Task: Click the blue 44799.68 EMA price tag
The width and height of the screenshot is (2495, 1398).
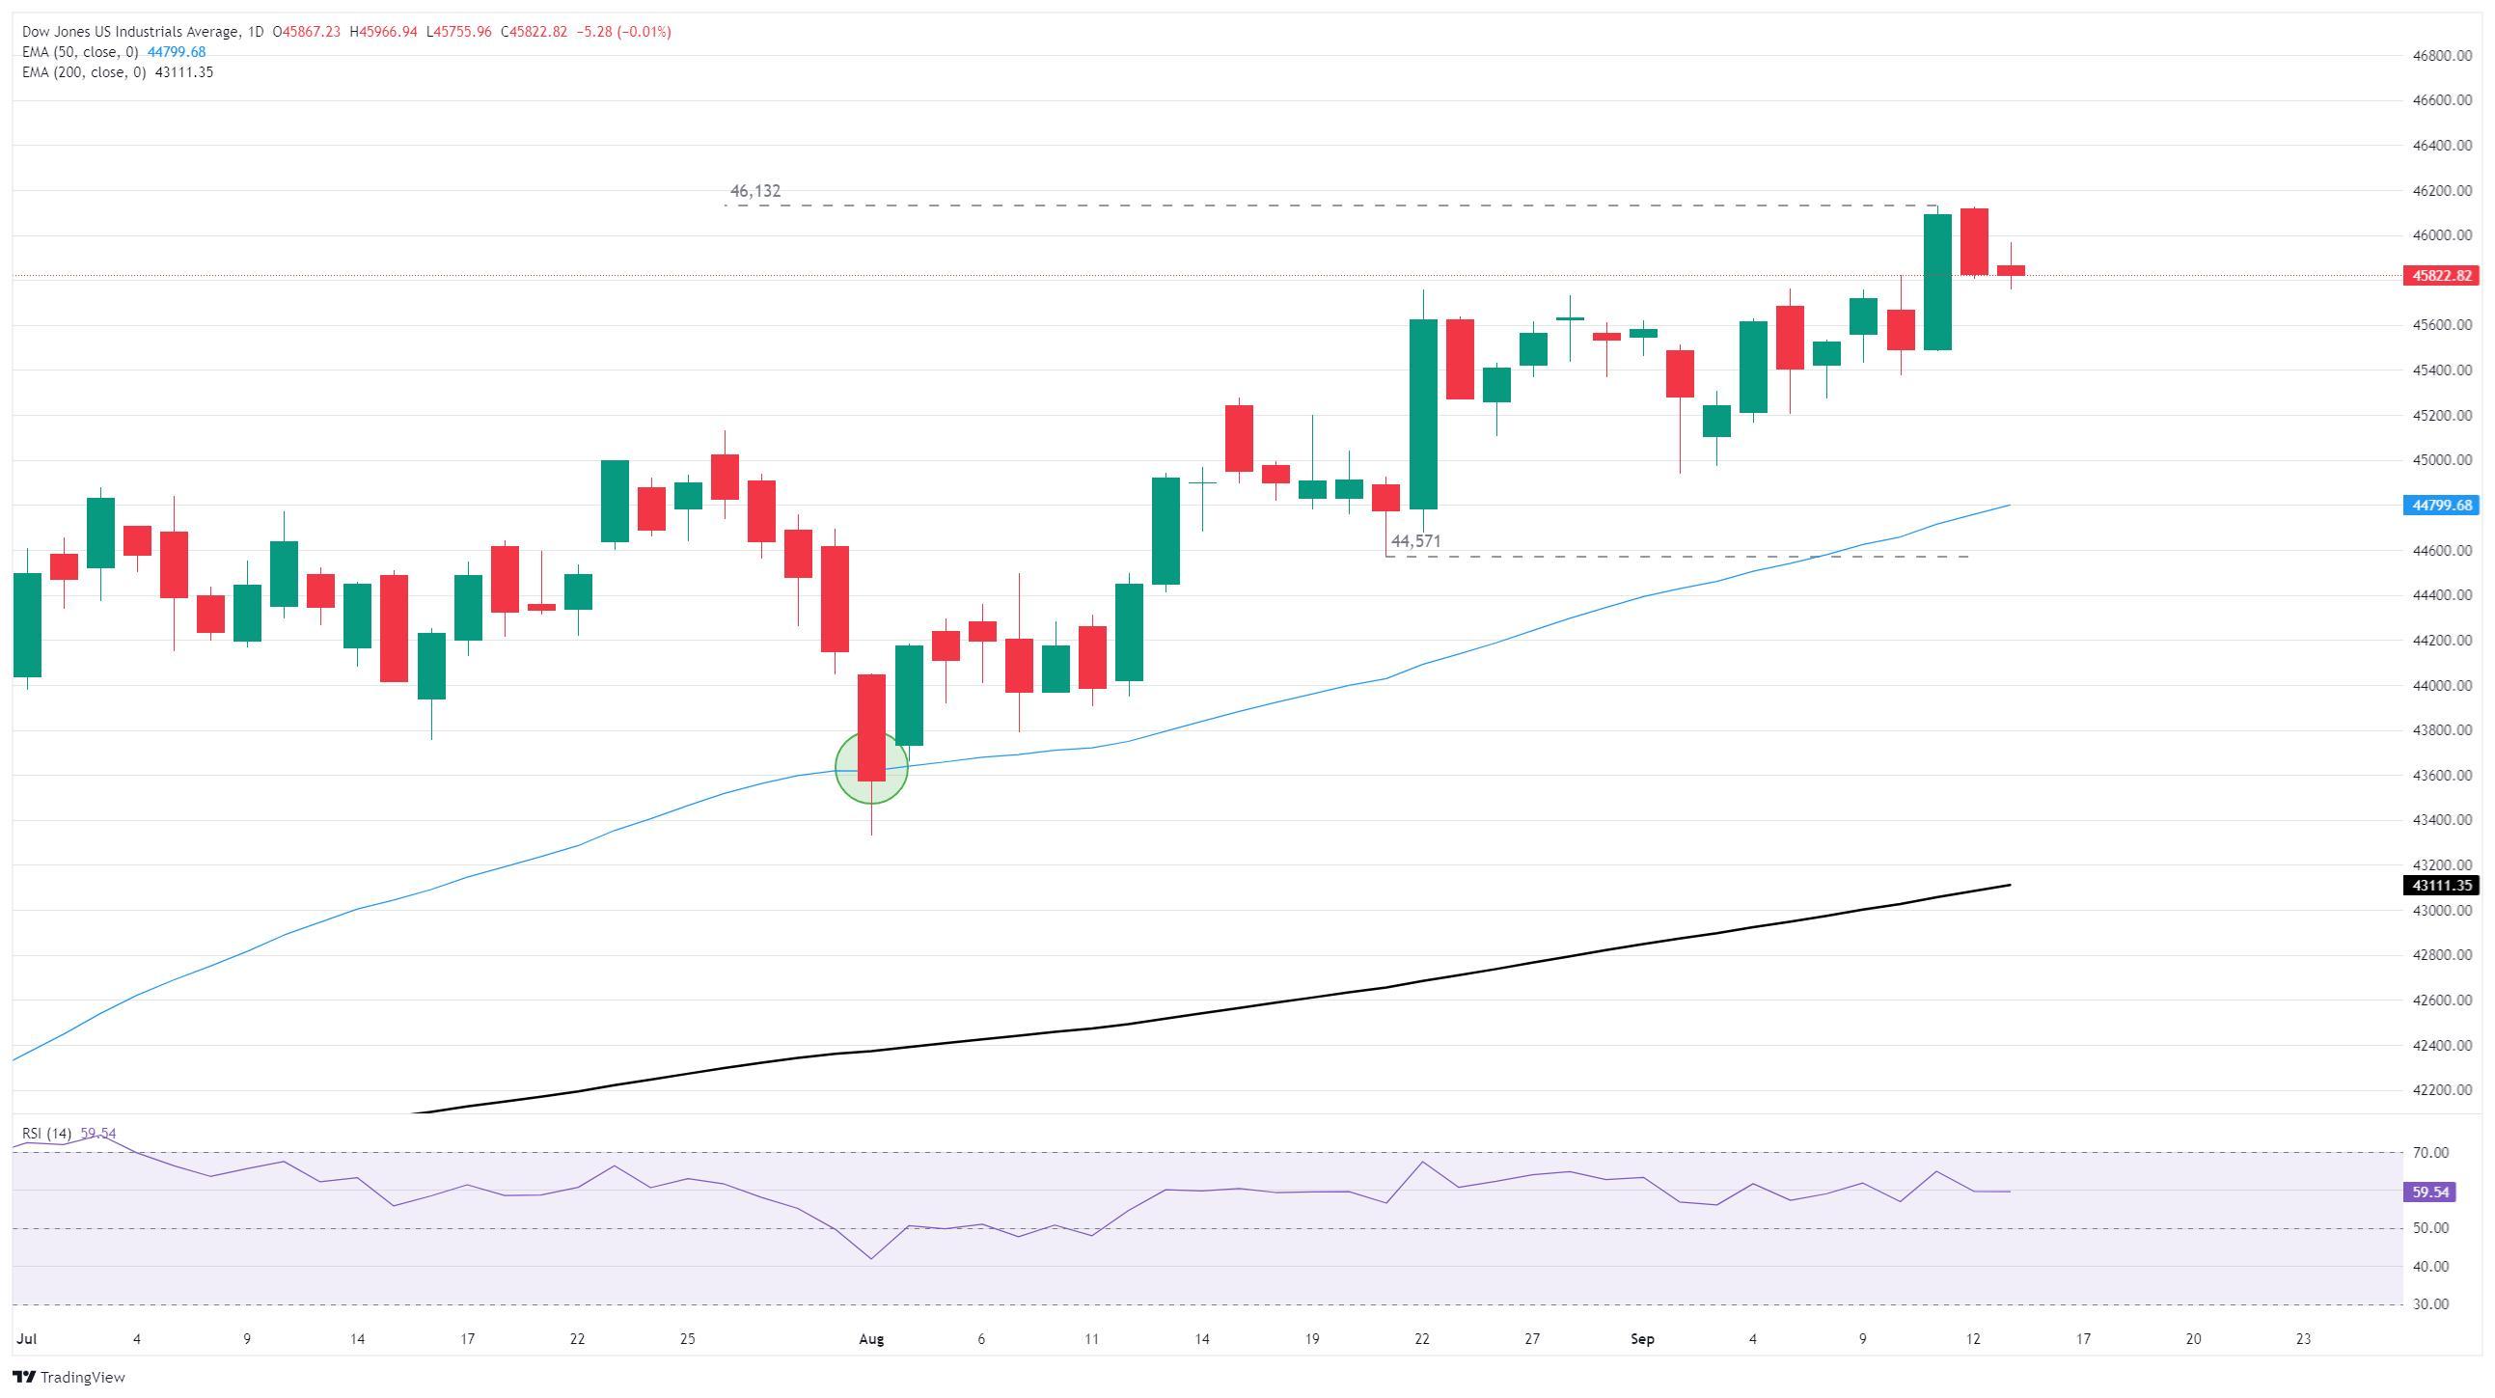Action: 2441,505
